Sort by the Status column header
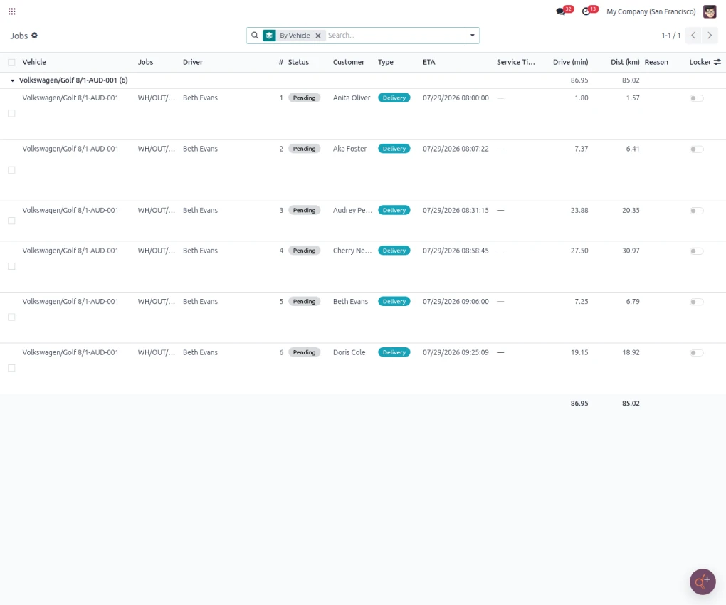 pos(298,62)
